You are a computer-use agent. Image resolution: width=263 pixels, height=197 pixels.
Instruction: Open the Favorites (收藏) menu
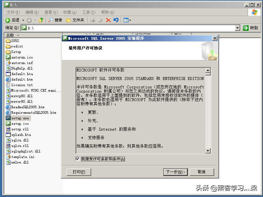[x=70, y=12]
